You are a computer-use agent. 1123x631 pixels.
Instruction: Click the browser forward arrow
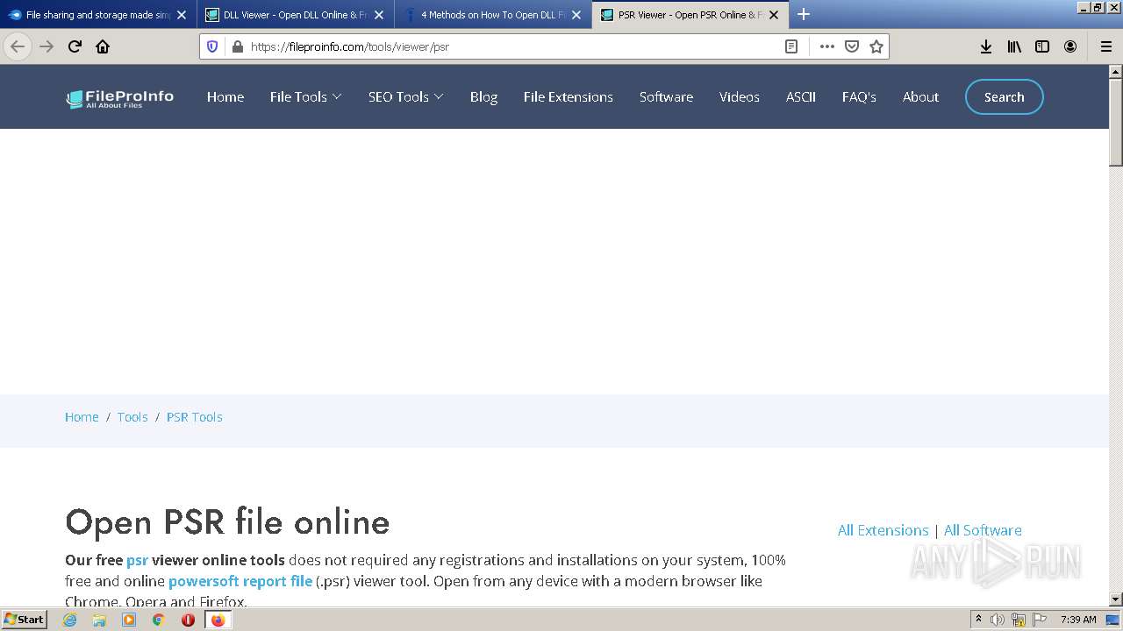pos(46,46)
